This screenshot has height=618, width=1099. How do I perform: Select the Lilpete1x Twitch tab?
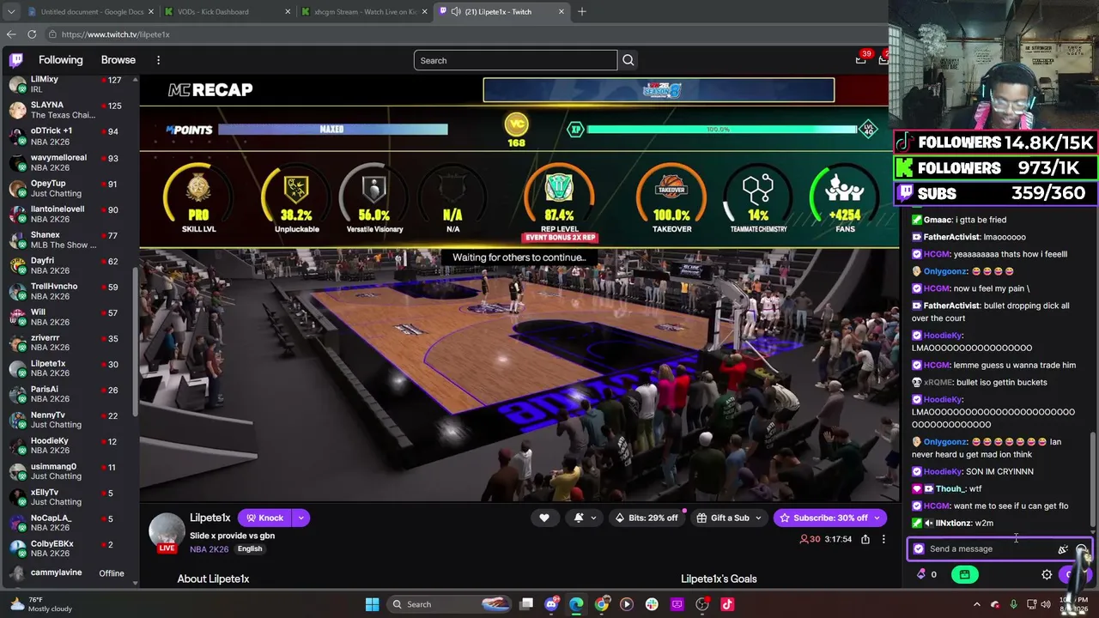[501, 12]
